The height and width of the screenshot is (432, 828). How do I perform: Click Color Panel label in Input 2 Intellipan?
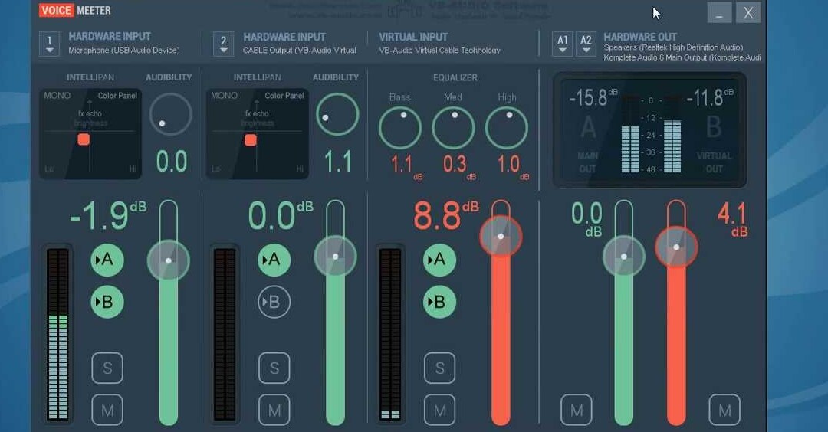tap(284, 96)
